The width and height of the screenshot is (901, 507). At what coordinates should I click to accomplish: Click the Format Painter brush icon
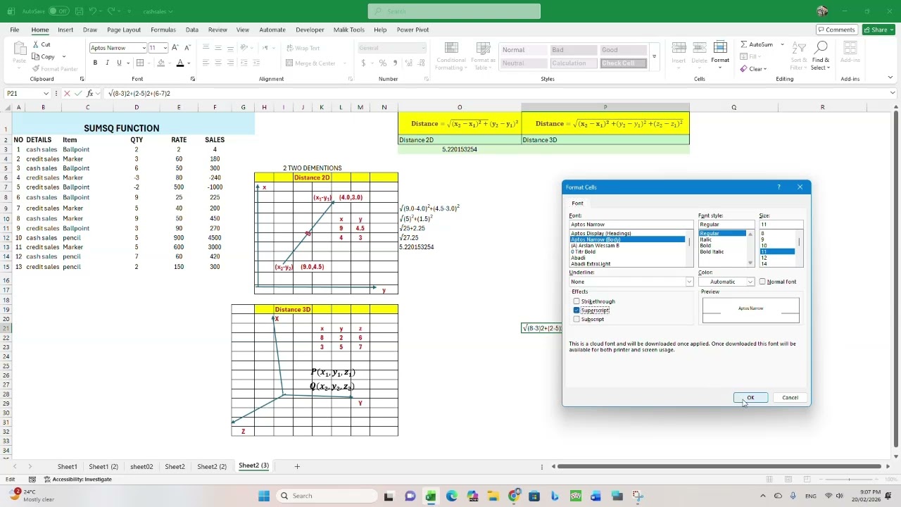pos(35,69)
